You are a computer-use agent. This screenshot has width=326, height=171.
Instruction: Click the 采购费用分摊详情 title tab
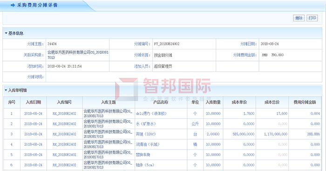(x=37, y=5)
